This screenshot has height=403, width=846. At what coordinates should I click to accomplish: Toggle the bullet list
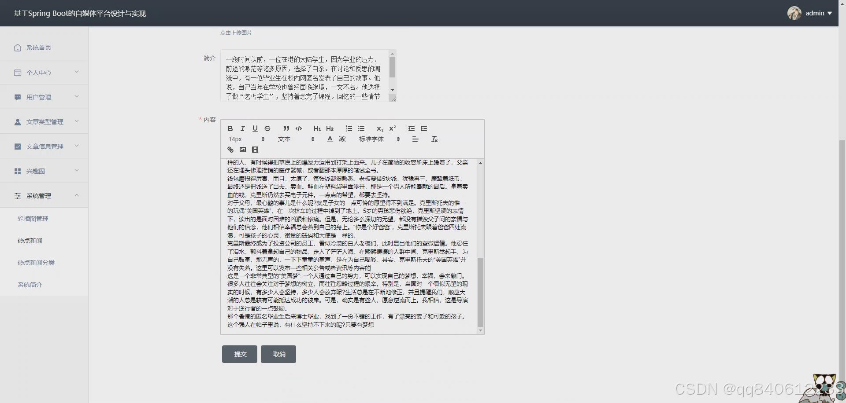click(361, 128)
